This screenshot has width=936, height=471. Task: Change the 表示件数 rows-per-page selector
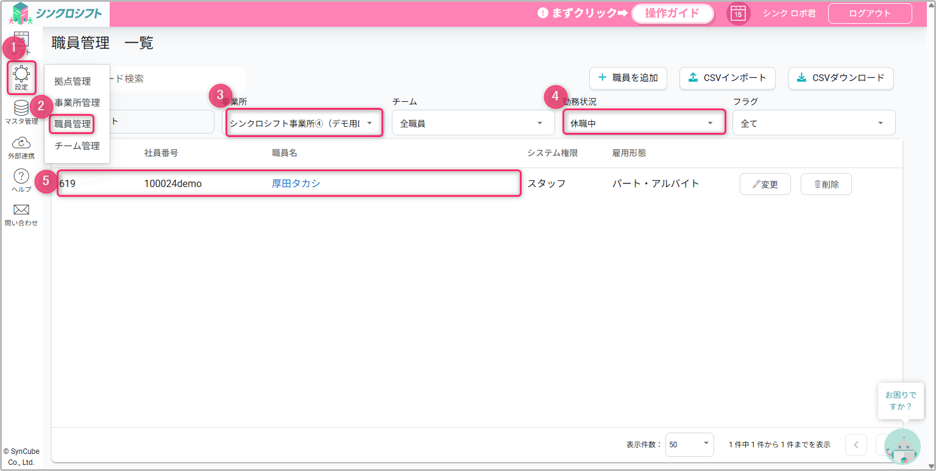(689, 445)
